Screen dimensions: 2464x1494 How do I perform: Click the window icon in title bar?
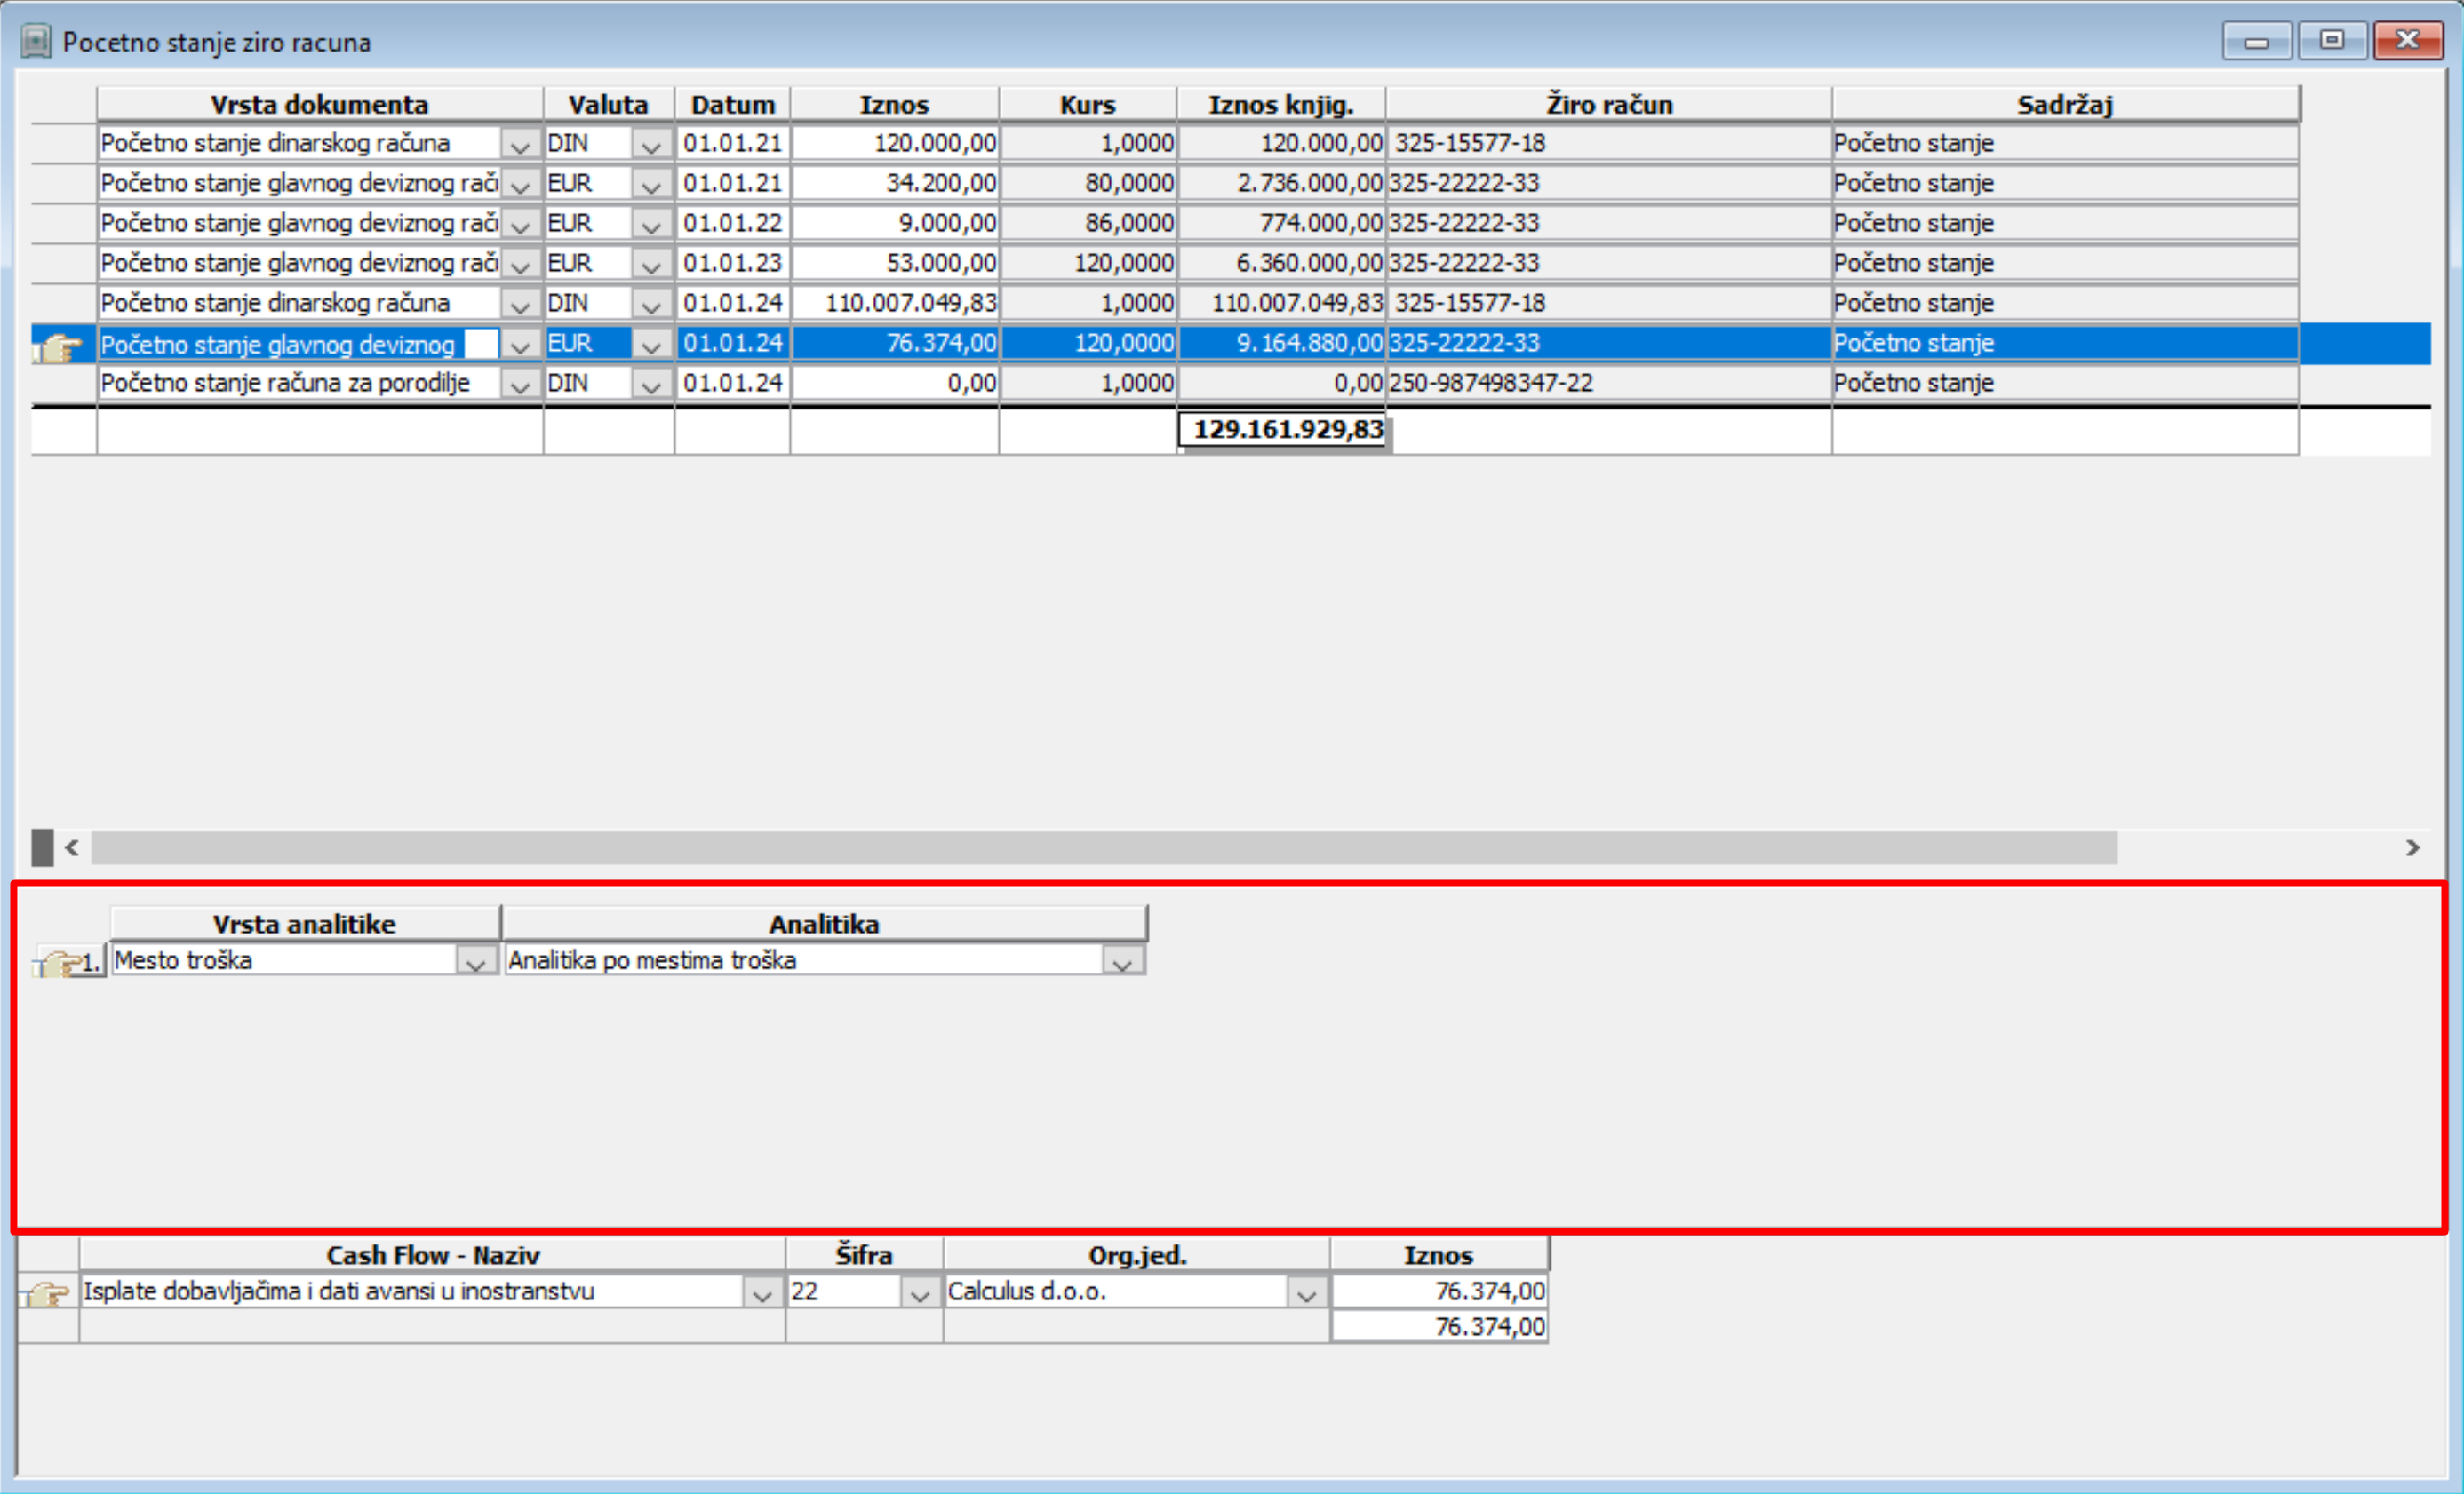point(36,42)
